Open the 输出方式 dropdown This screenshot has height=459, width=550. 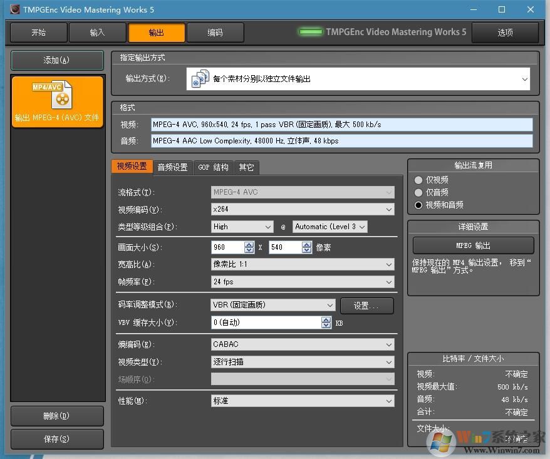coord(525,78)
